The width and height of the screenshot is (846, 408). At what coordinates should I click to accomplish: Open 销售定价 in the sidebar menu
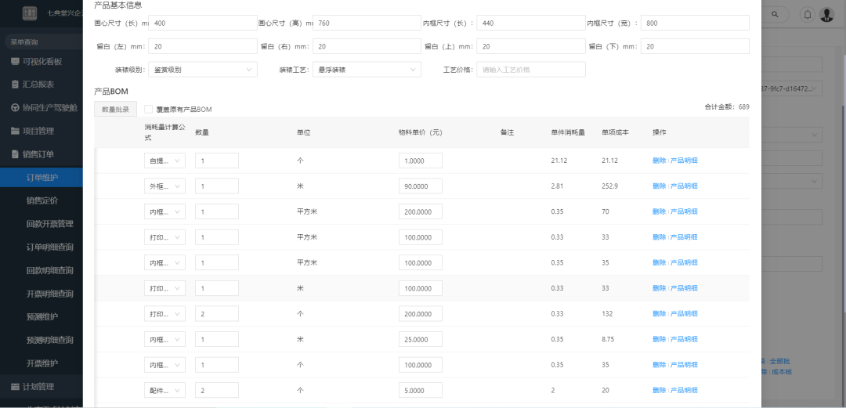(42, 200)
